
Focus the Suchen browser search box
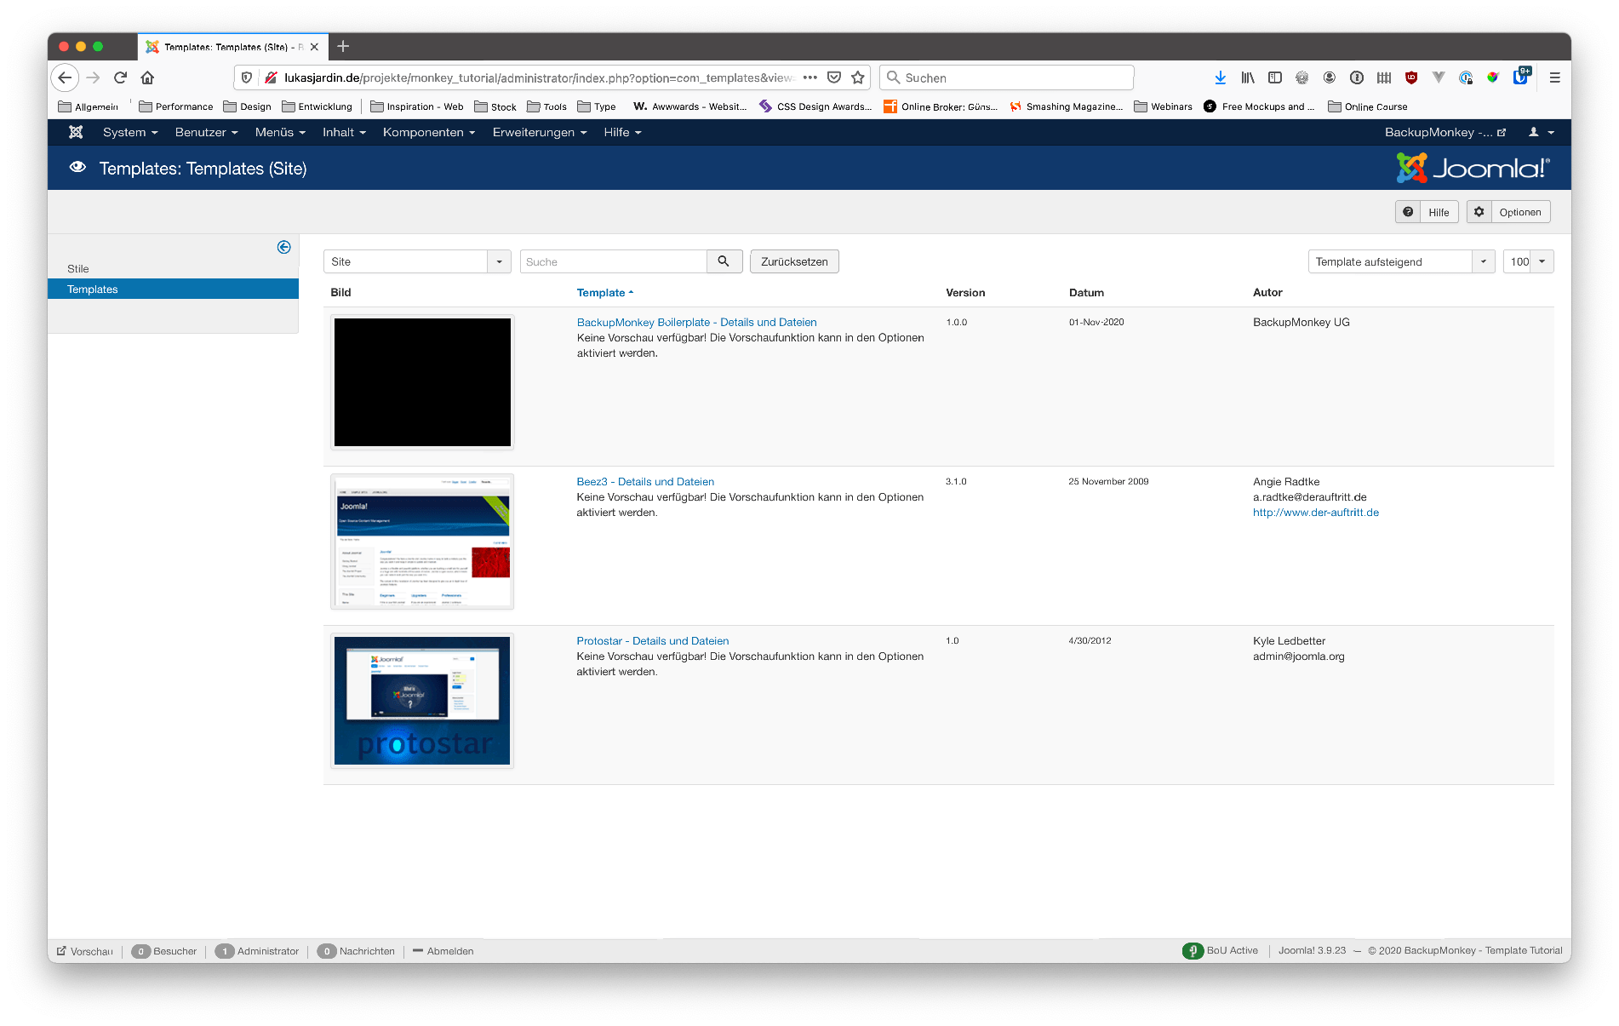pos(1007,77)
